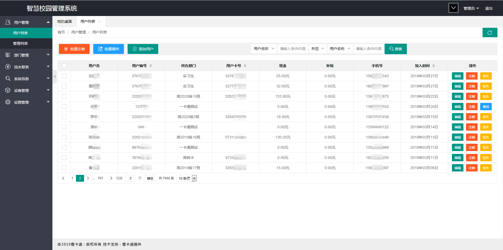
Task: Click the 搜索 button
Action: point(396,49)
